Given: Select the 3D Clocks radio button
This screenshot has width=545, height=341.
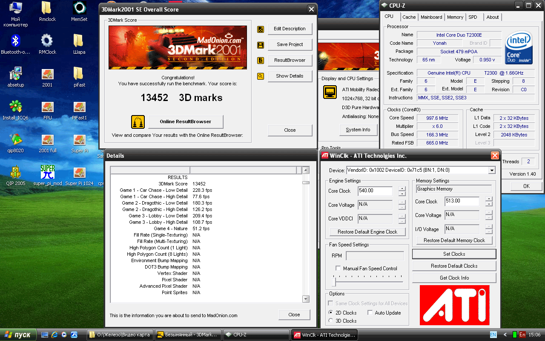Looking at the screenshot, I should point(331,321).
